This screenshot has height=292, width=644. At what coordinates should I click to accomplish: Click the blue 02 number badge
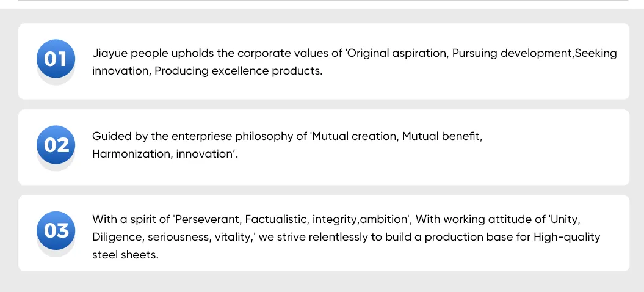pos(56,145)
